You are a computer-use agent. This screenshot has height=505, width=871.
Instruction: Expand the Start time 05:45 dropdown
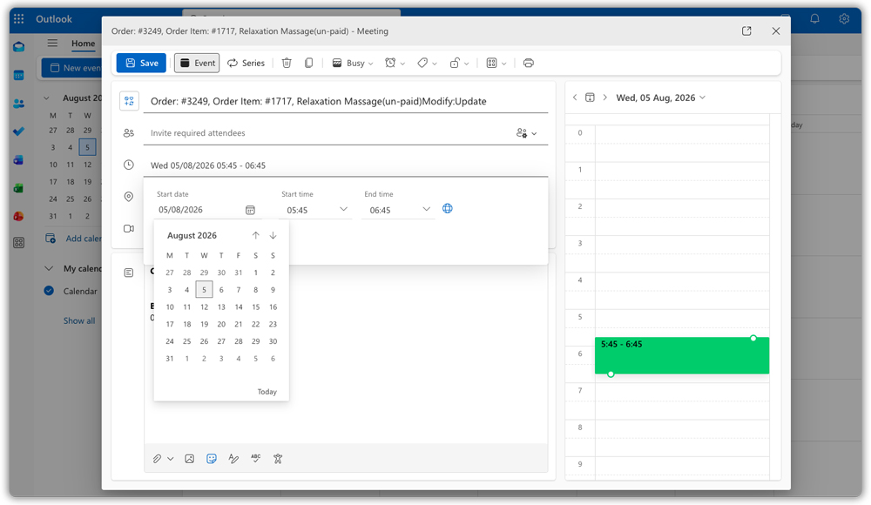coord(343,209)
